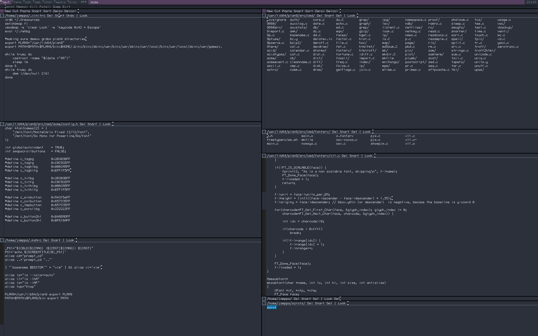Click 'x11.c' in the fontsrv directory listing
This screenshot has height=336, width=538.
pos(410,136)
